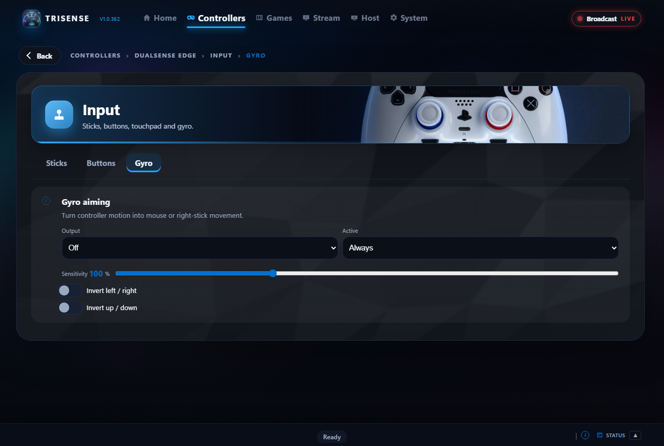The width and height of the screenshot is (664, 446).
Task: Switch to the Sticks tab
Action: 57,163
